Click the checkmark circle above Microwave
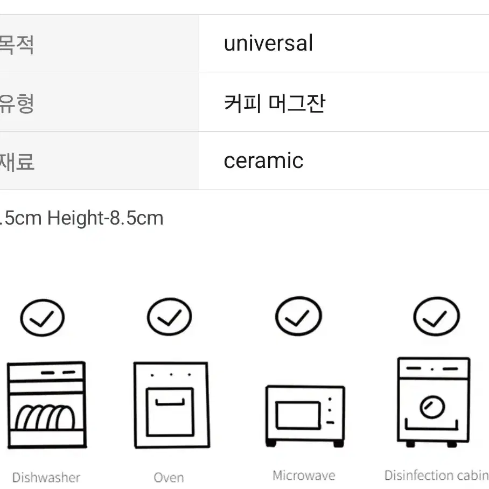This screenshot has height=489, width=489. click(x=298, y=316)
